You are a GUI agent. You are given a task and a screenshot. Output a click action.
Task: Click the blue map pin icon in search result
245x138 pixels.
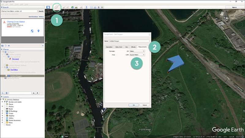point(39,31)
